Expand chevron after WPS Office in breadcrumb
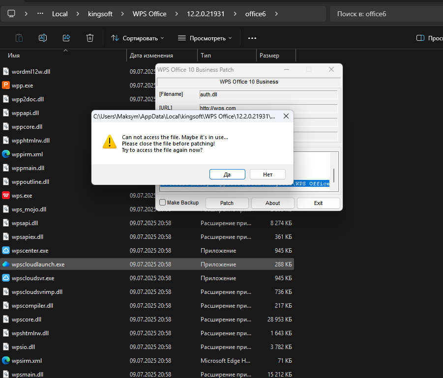This screenshot has width=443, height=378. (x=177, y=14)
